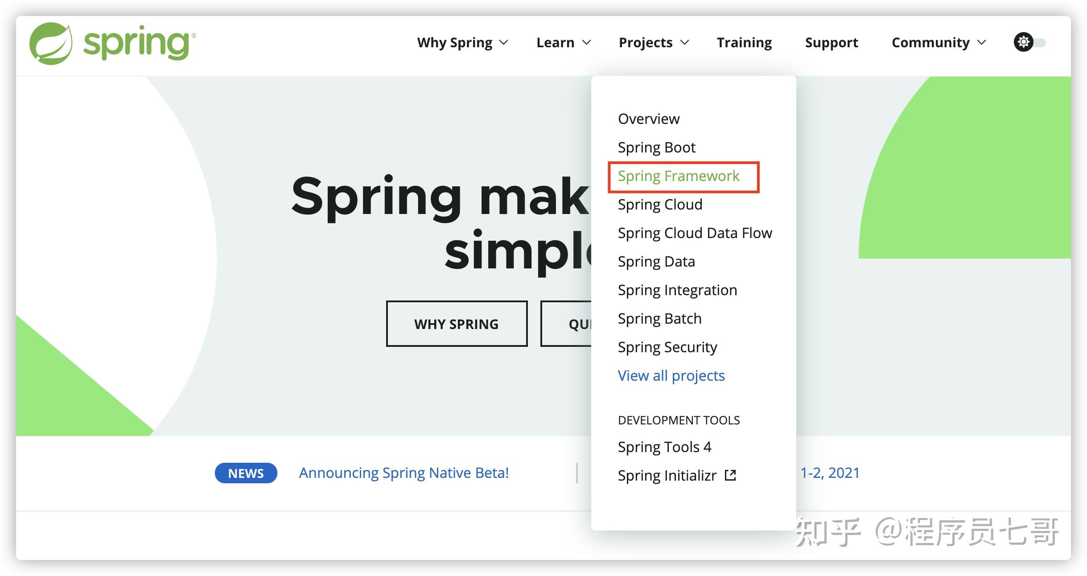Select Spring Tools 4 under Development Tools
Screen dimensions: 1087x576
tap(664, 447)
